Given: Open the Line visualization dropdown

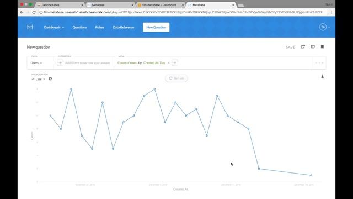Looking at the screenshot, I should tap(38, 79).
